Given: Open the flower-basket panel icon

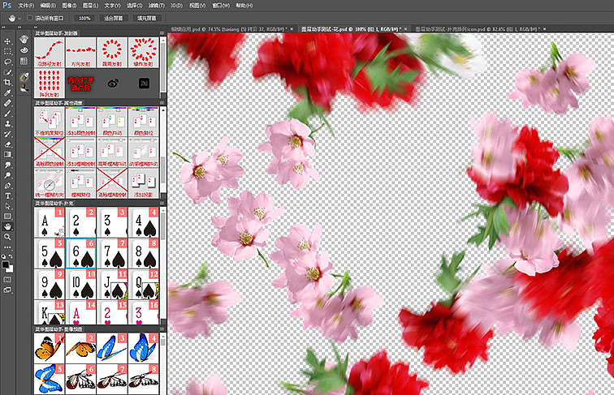Looking at the screenshot, I should tap(24, 39).
